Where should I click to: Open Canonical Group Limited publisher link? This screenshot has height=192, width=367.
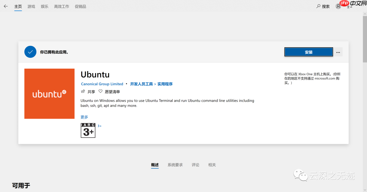[x=102, y=84]
